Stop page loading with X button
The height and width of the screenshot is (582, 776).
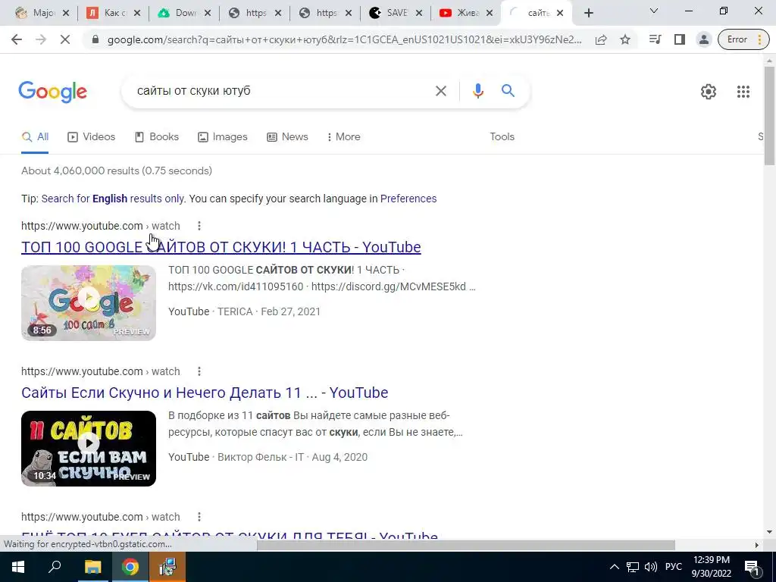[65, 39]
